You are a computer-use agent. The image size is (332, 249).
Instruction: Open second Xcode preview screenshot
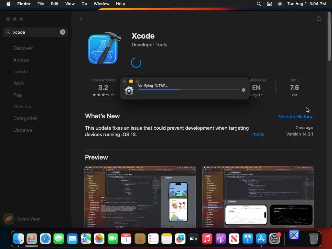(x=258, y=197)
